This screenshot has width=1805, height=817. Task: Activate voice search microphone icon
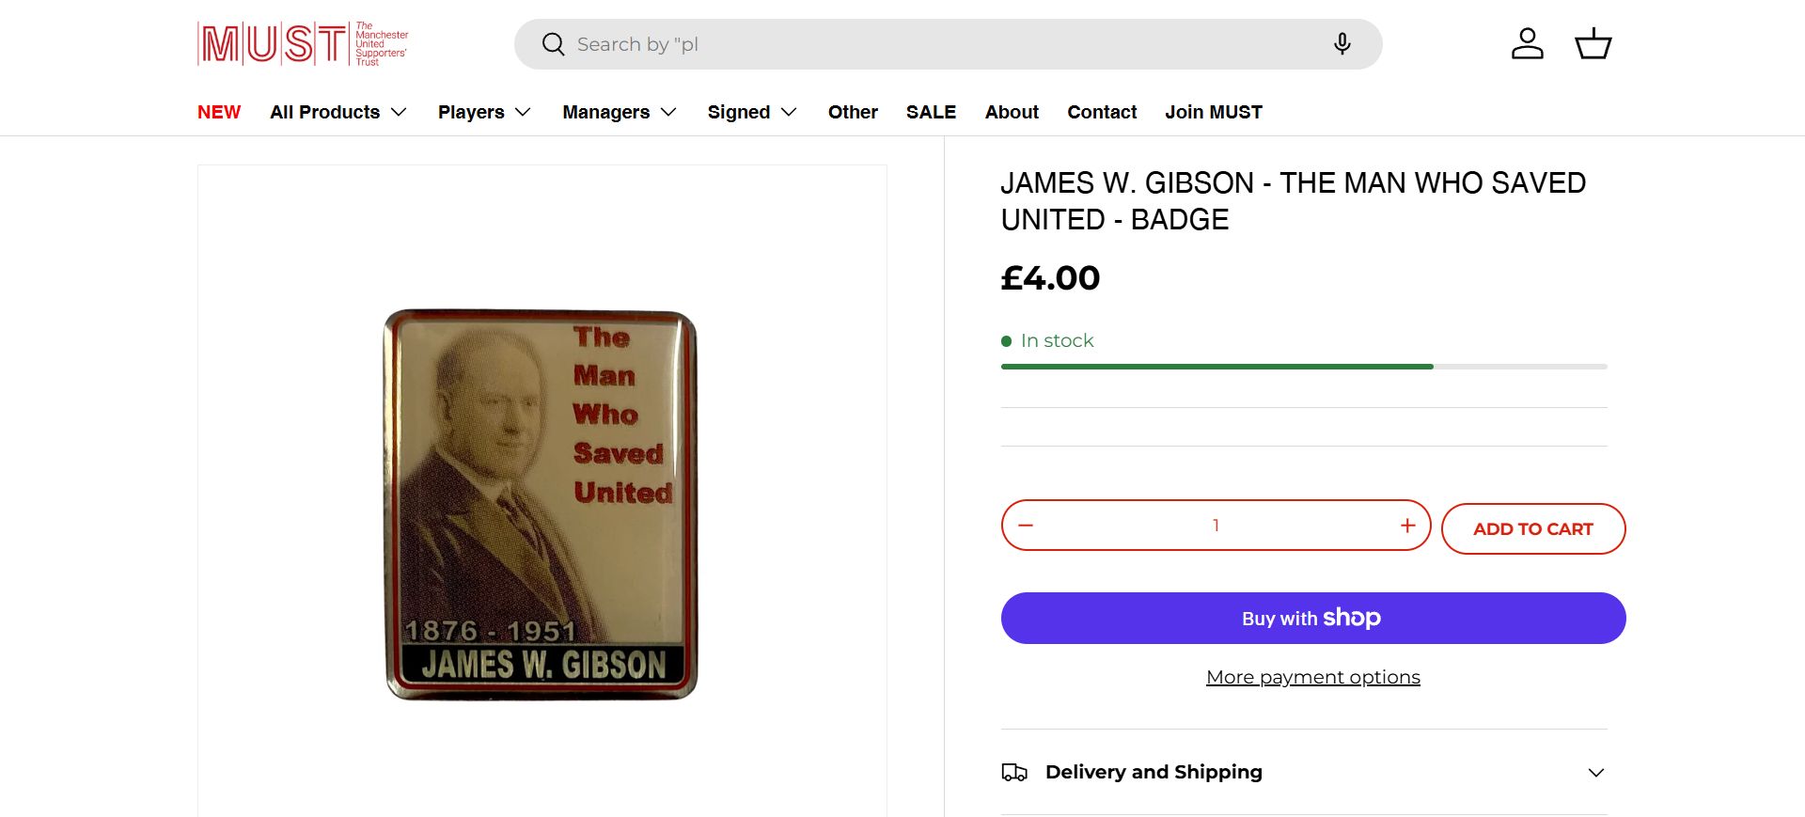click(1342, 44)
